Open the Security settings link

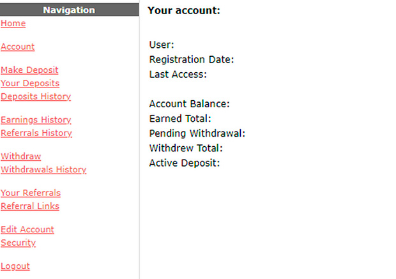tap(18, 243)
